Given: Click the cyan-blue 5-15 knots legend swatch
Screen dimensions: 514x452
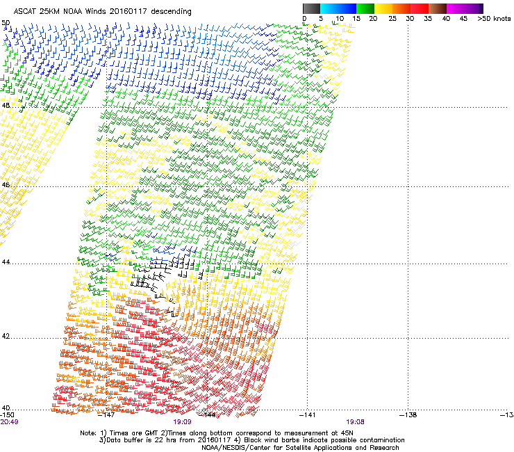Looking at the screenshot, I should pyautogui.click(x=338, y=8).
